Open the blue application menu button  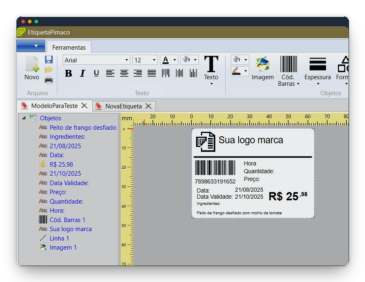click(31, 46)
